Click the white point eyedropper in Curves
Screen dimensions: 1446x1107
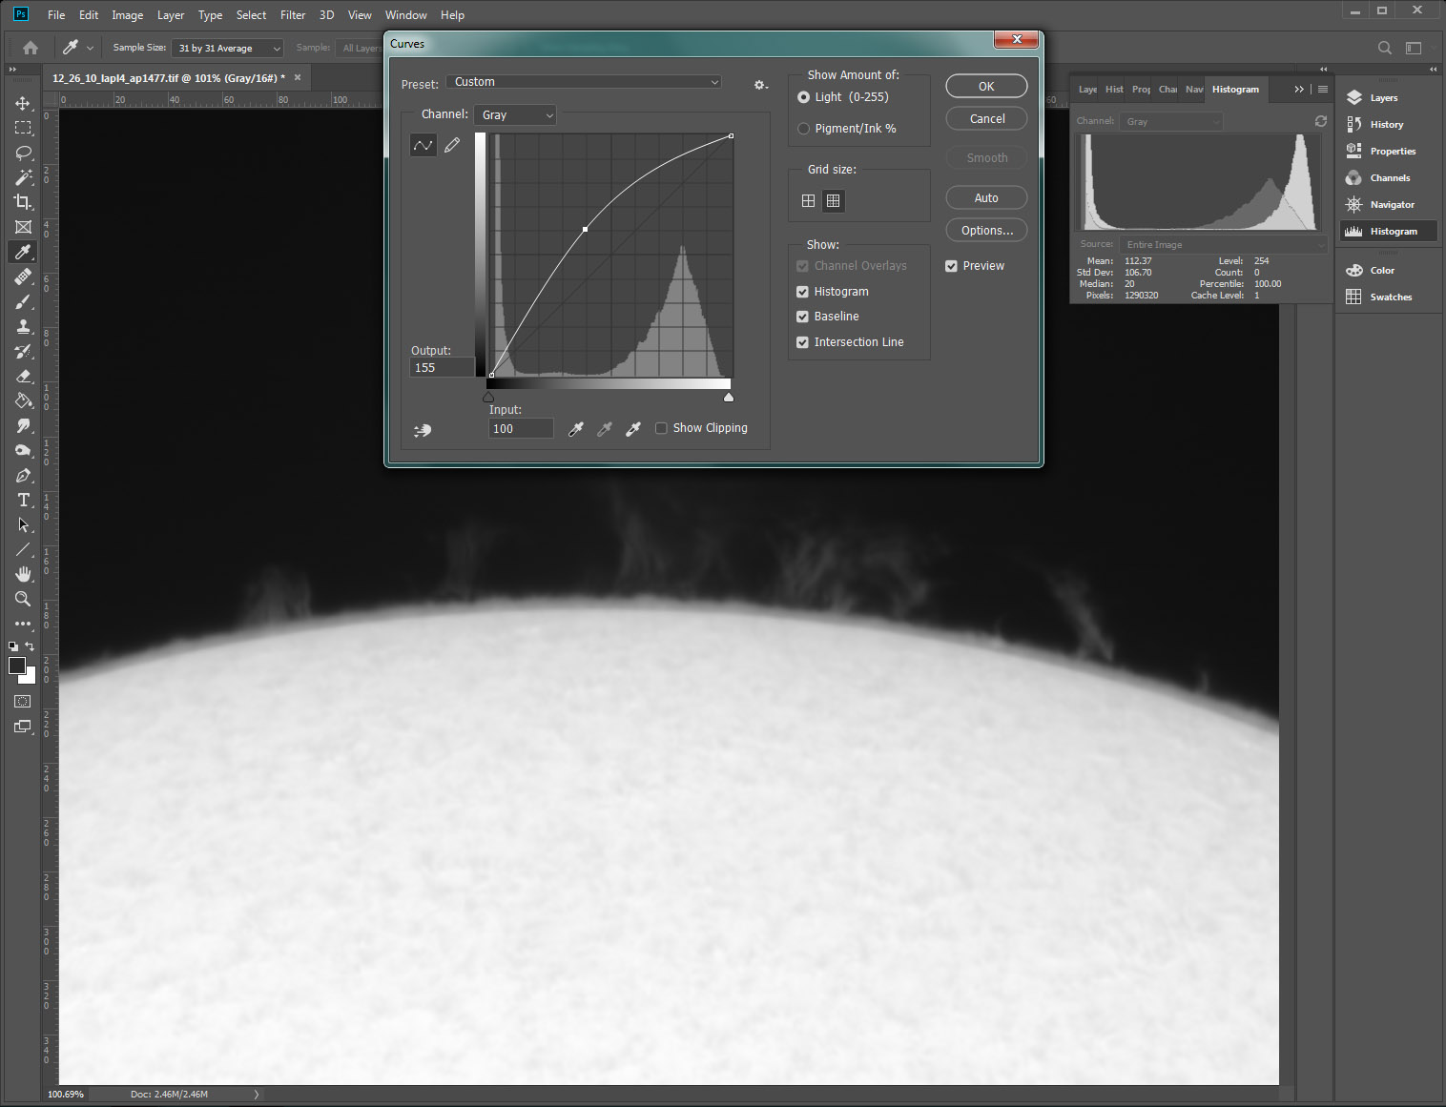(x=633, y=430)
